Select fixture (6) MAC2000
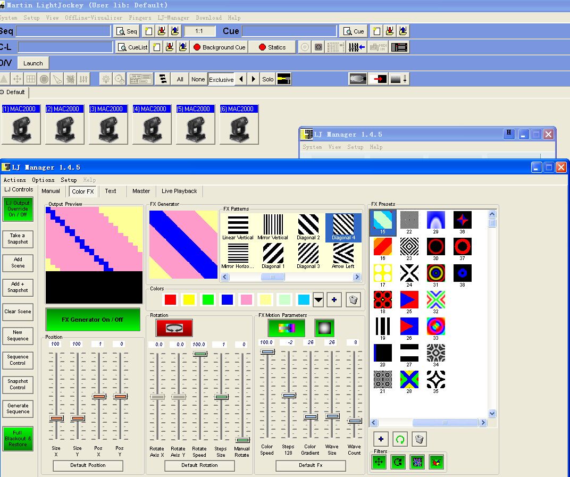Viewport: 570px width, 477px height. [x=239, y=124]
